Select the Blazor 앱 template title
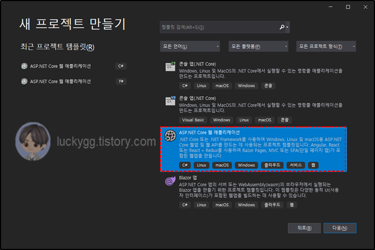 188,178
